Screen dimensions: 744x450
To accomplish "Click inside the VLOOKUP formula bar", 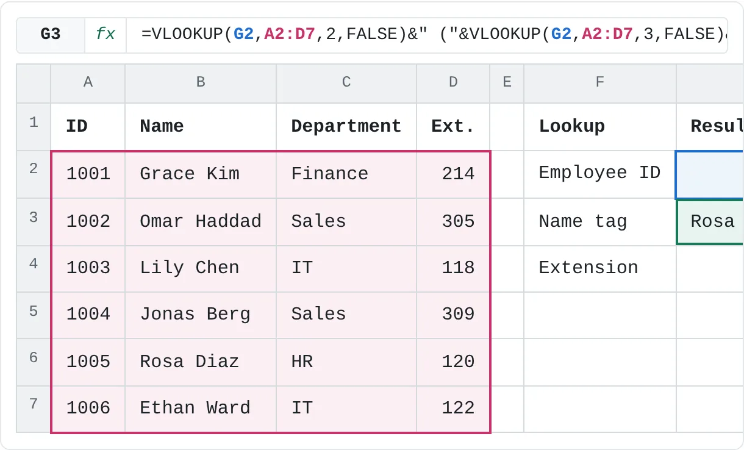I will (x=426, y=34).
